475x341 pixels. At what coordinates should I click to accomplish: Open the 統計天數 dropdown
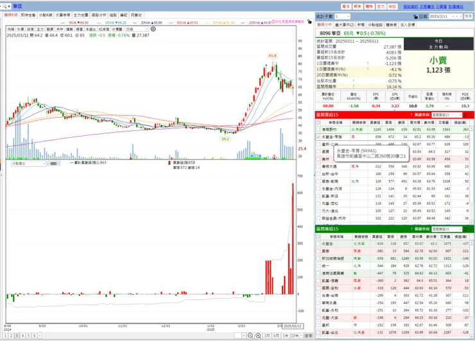(342, 16)
